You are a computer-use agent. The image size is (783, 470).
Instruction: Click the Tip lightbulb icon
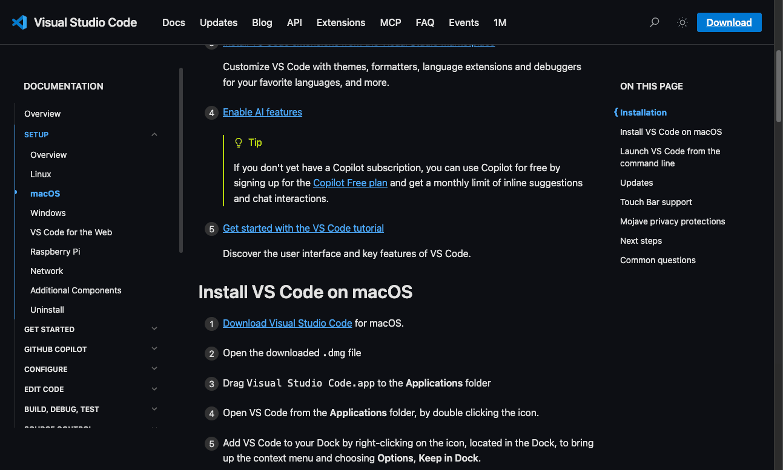[x=239, y=143]
